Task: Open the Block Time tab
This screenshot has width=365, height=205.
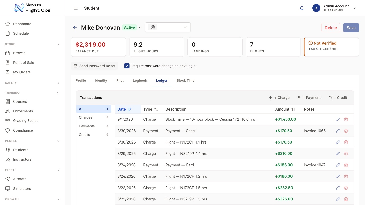Action: click(186, 80)
